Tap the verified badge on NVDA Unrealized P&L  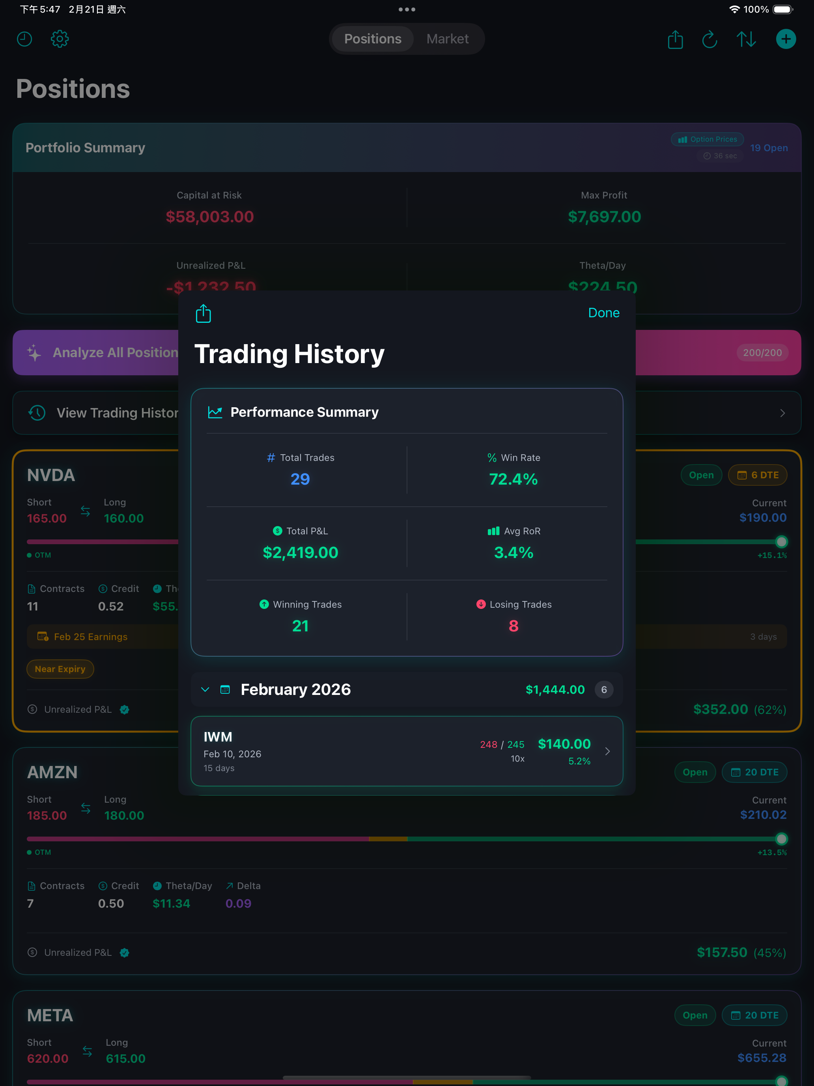click(125, 710)
